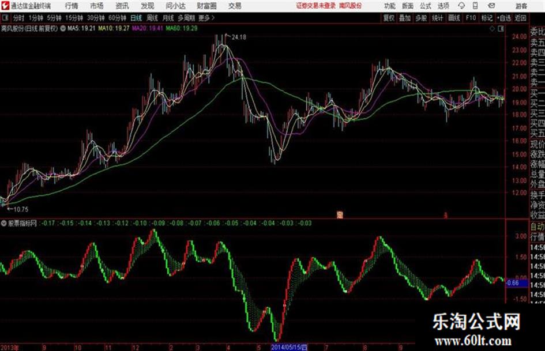Open the 行情 menu
This screenshot has height=351, width=545.
tap(72, 6)
